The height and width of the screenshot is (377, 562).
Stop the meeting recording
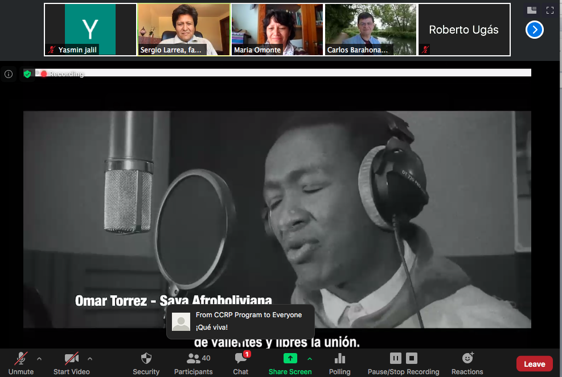click(412, 358)
